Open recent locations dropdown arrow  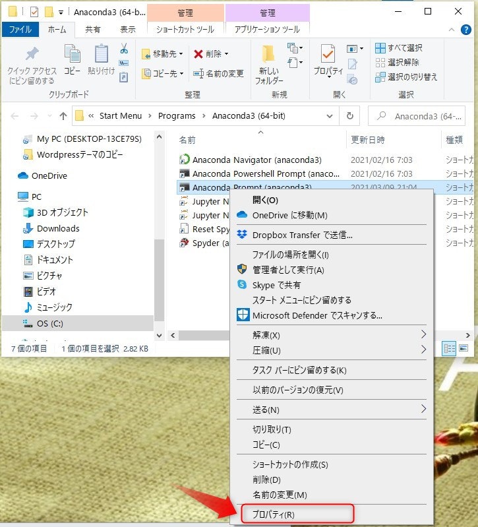tap(49, 116)
